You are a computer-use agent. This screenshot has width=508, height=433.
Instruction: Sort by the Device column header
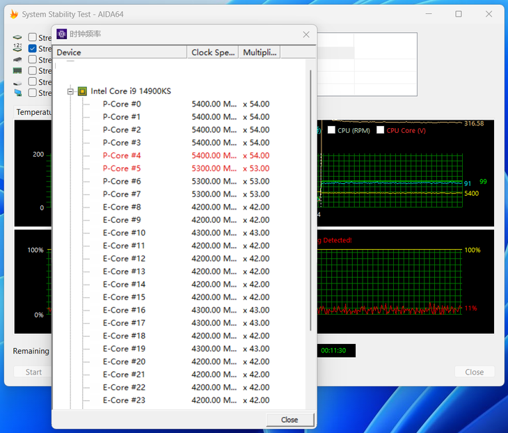[120, 52]
